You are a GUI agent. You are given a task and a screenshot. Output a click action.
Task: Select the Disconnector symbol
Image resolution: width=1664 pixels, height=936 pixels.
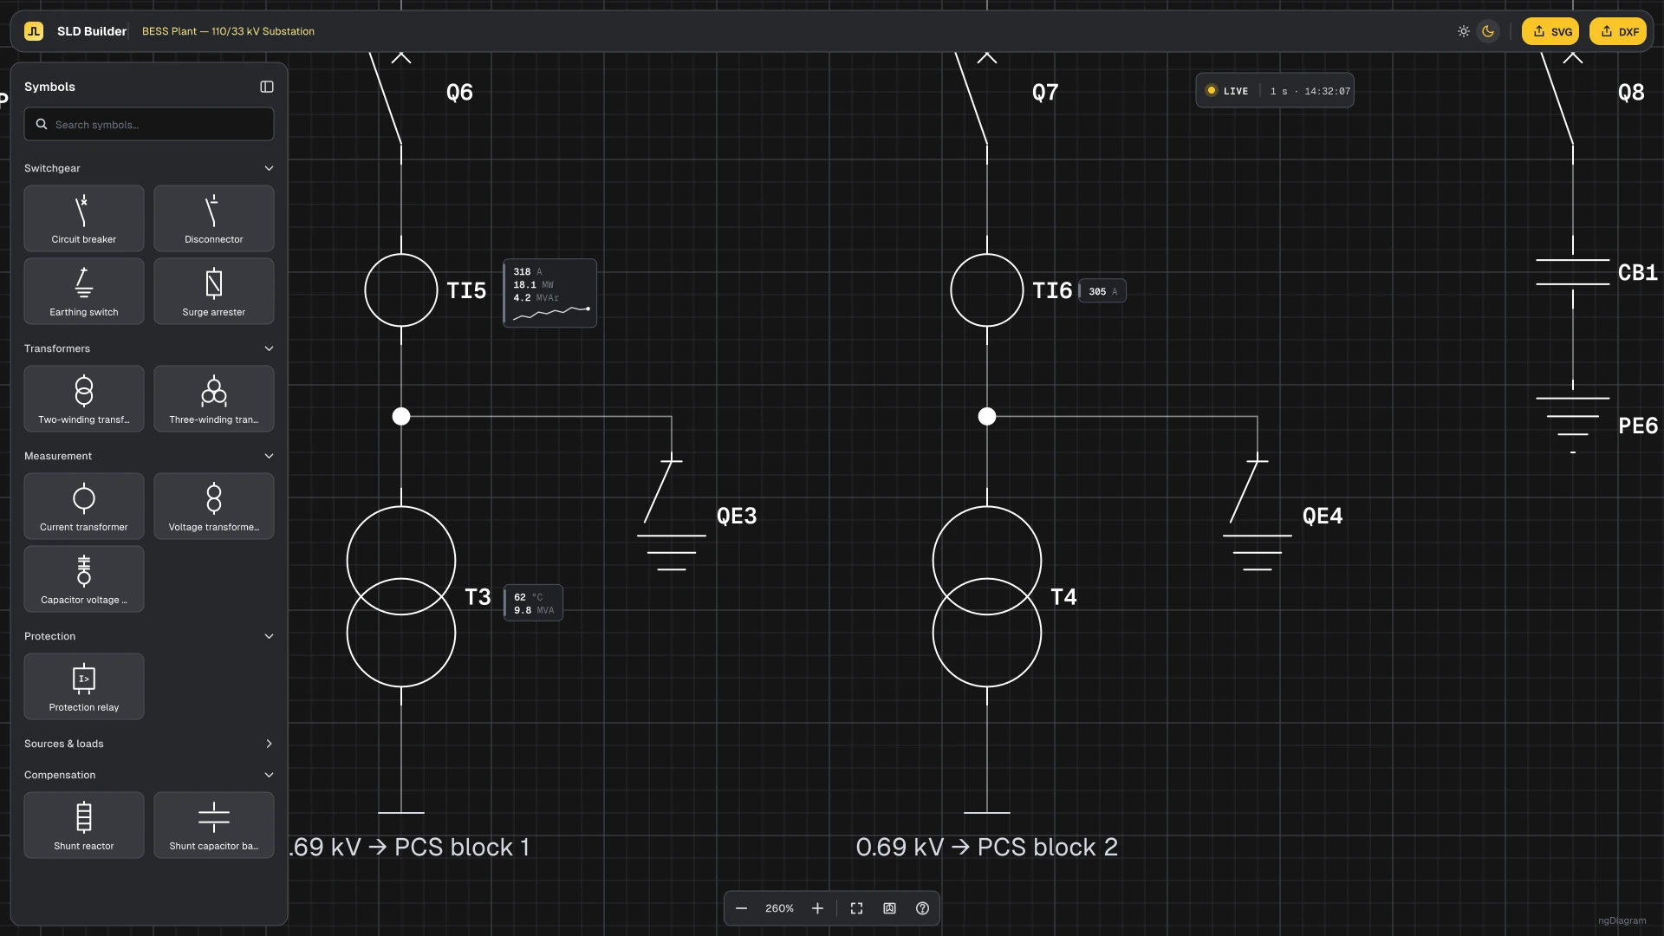tap(214, 218)
